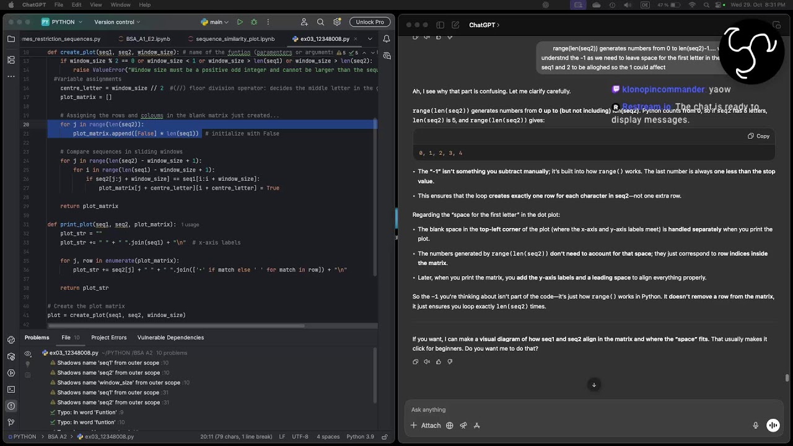Copy the code block in ChatGPT

[x=758, y=136]
